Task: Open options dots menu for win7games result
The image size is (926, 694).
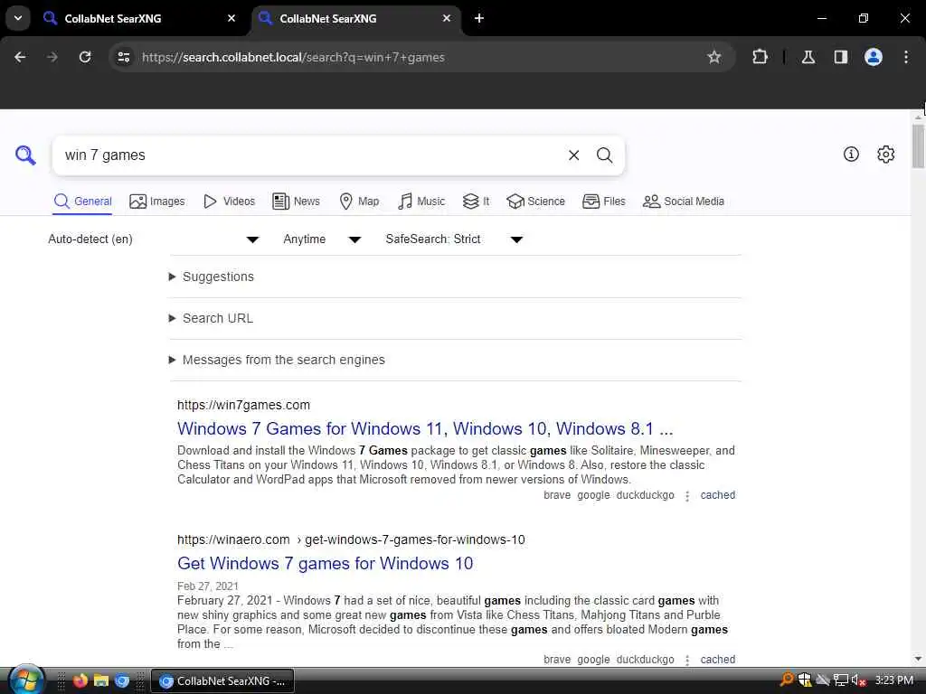Action: point(687,496)
